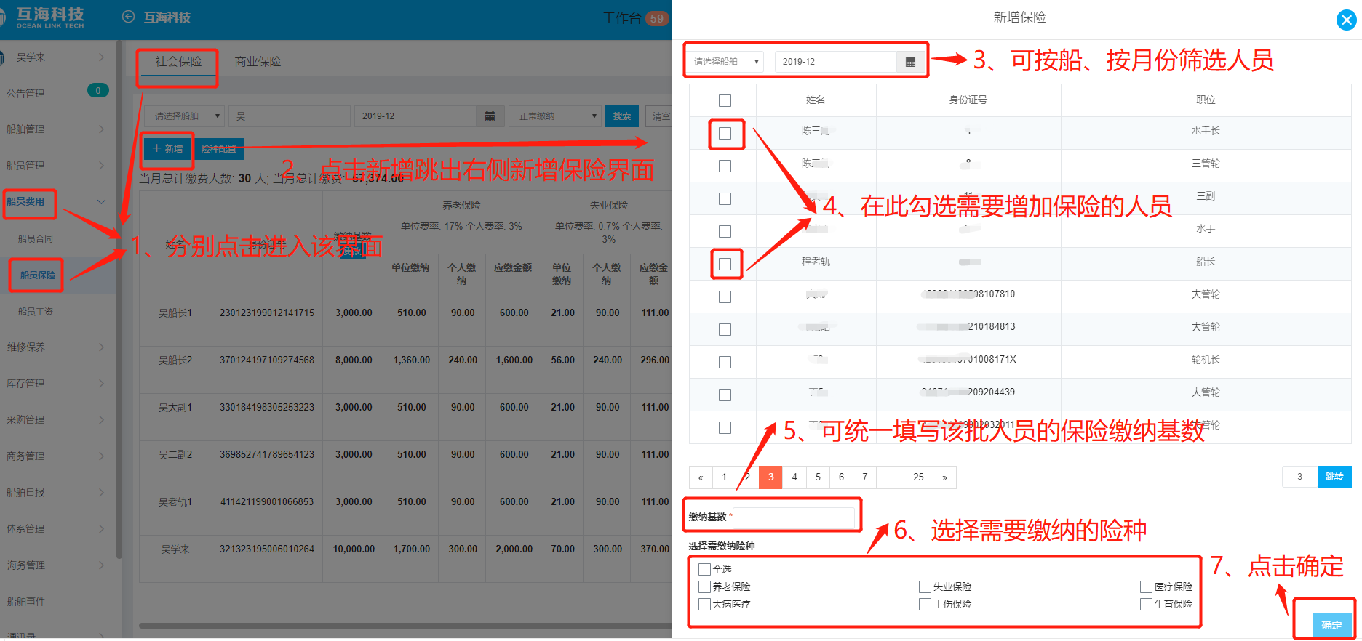Viewport: 1362px width, 641px height.
Task: Focus the 缴纳基数 input field
Action: (x=794, y=517)
